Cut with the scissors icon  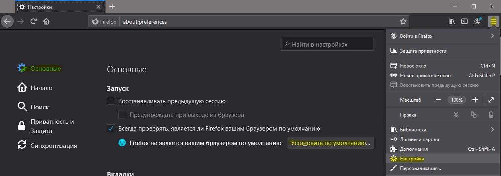[x=456, y=115]
